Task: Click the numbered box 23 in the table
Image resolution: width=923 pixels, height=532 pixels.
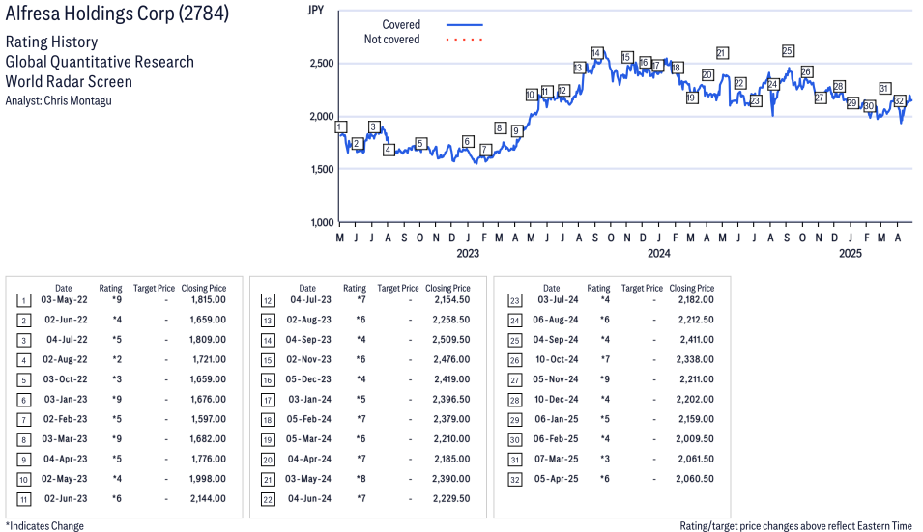Action: pos(514,301)
